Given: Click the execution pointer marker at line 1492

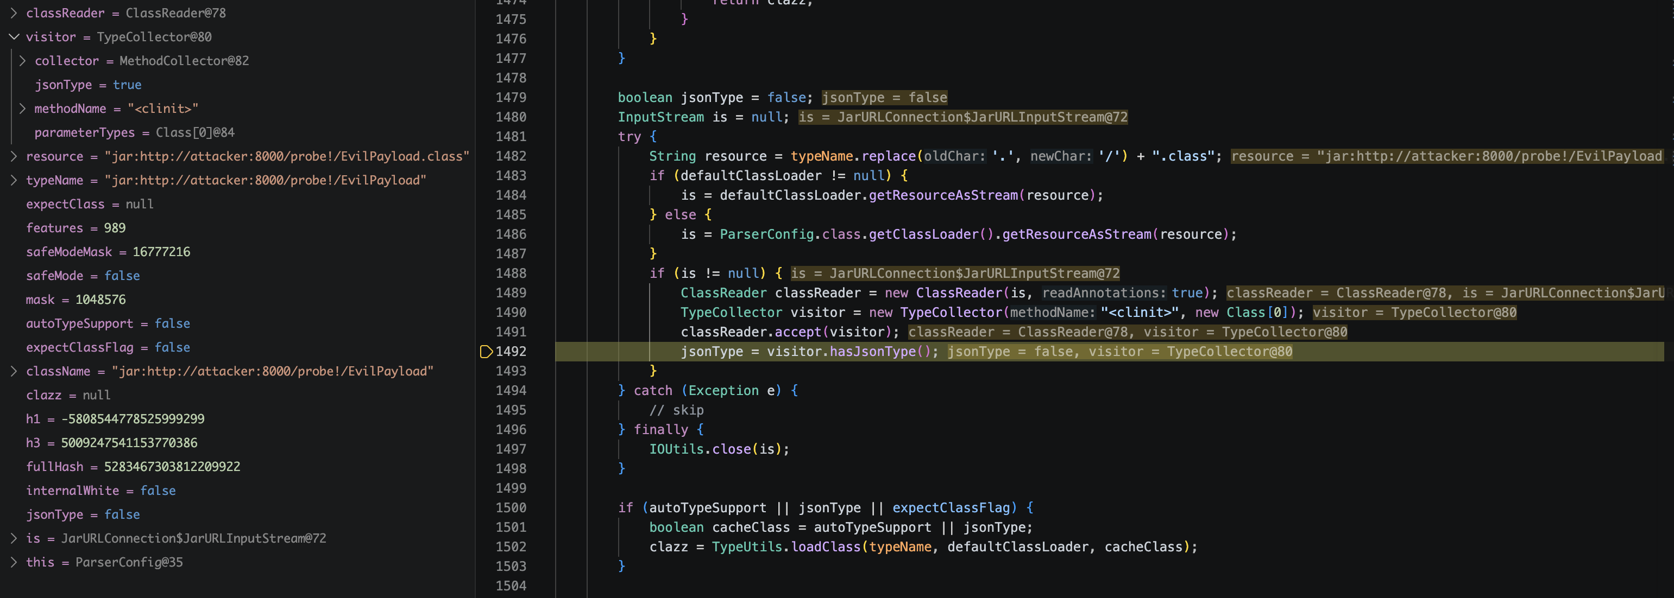Looking at the screenshot, I should point(486,351).
